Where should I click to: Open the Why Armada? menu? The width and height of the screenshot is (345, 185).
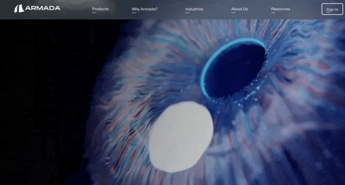(x=144, y=9)
